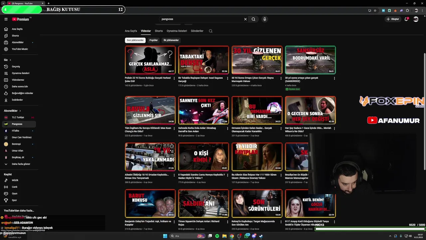Open the Chrome extensions puzzle icon
Viewport: 426px width, 240px height.
[407, 10]
